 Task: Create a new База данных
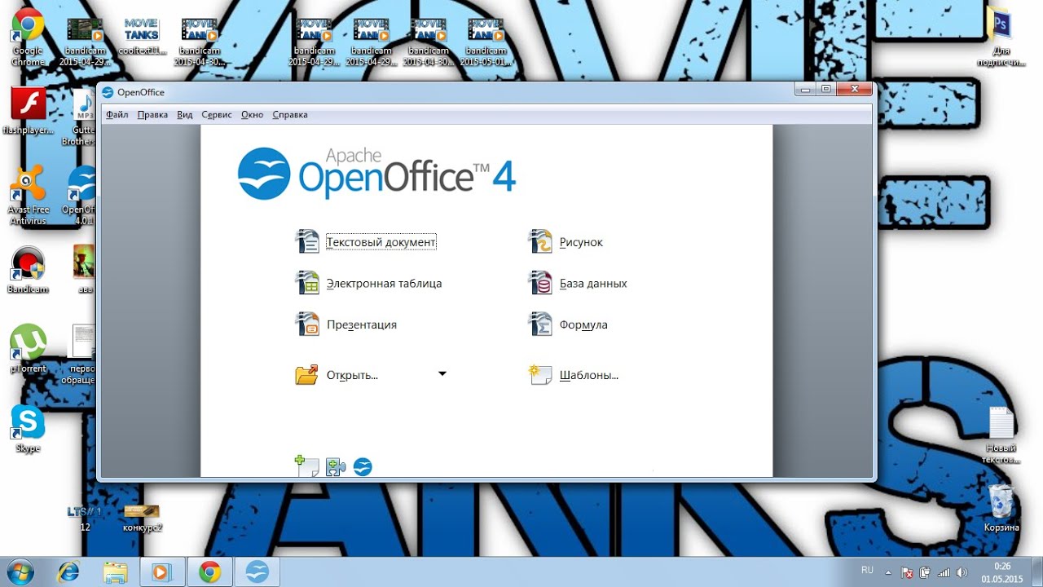pos(578,284)
